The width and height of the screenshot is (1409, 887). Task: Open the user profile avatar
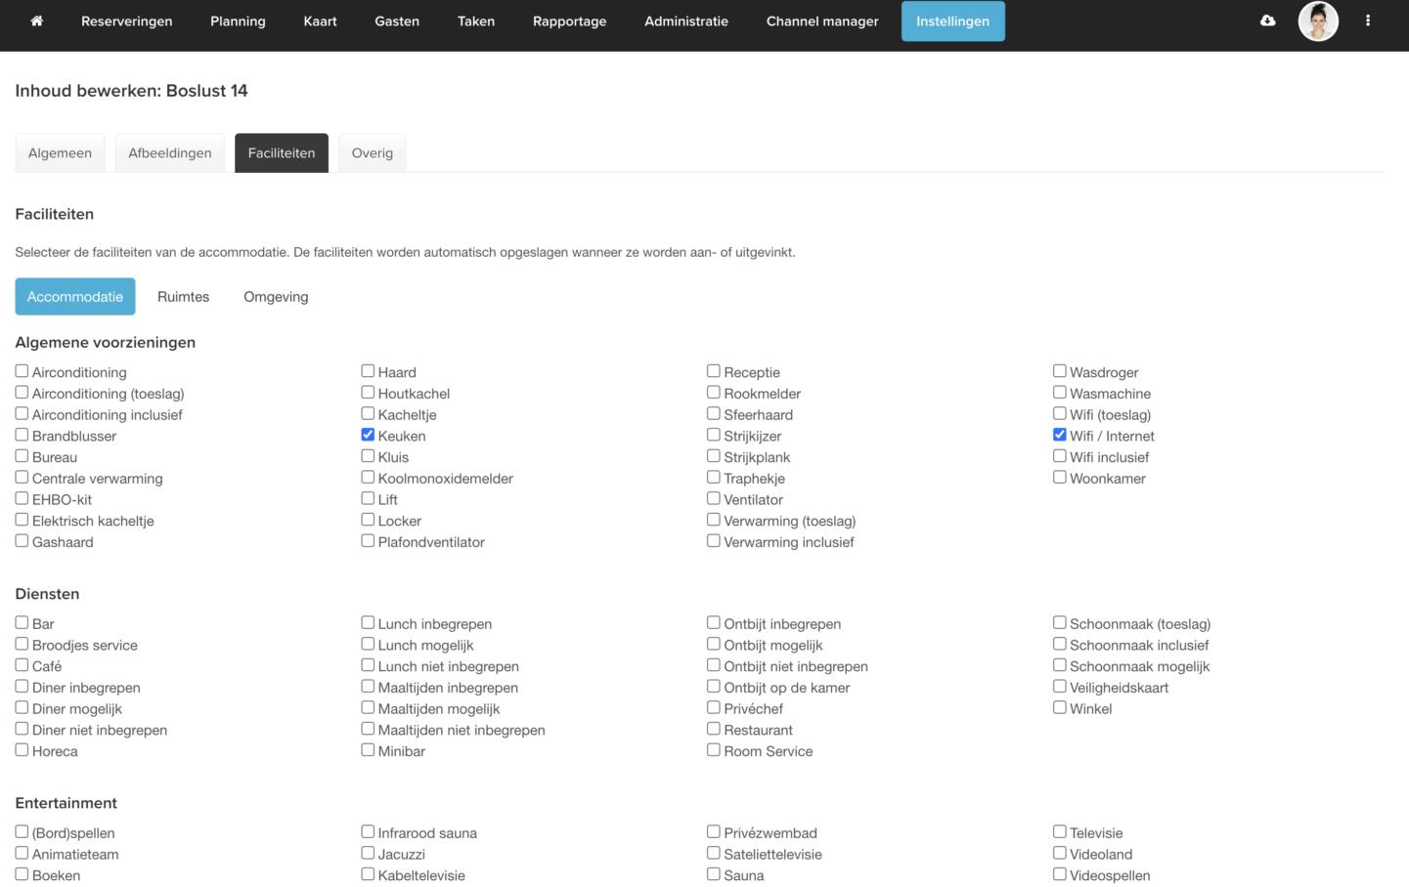pos(1317,21)
